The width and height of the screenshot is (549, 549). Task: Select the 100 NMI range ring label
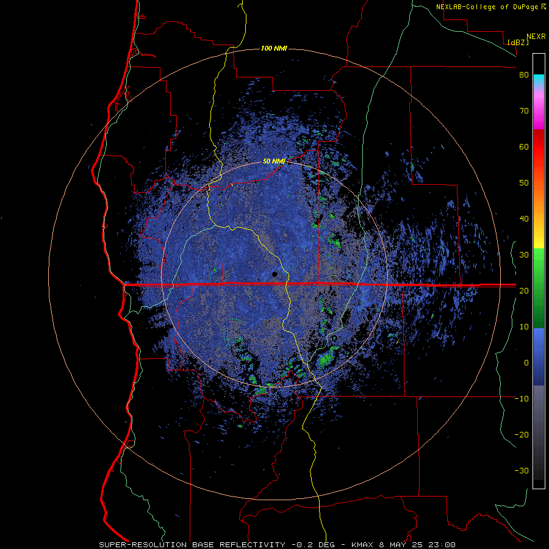274,48
